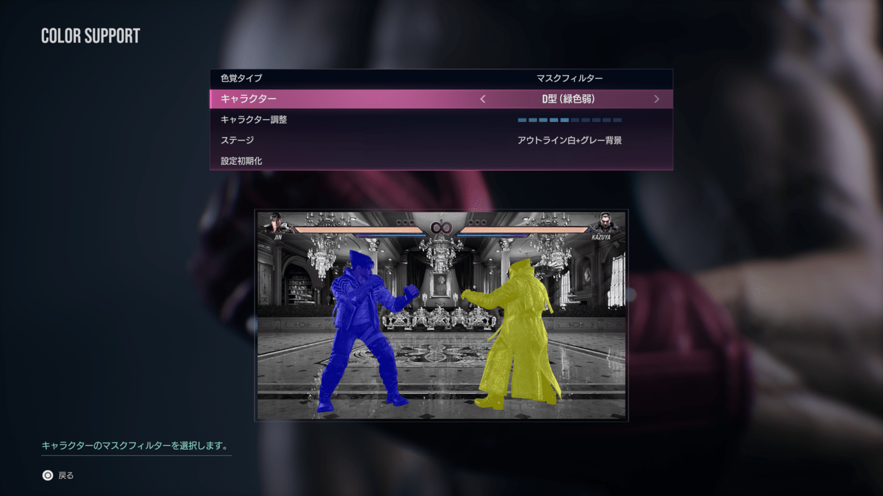
Task: Select the highlighted キャラクター row
Action: (x=441, y=99)
